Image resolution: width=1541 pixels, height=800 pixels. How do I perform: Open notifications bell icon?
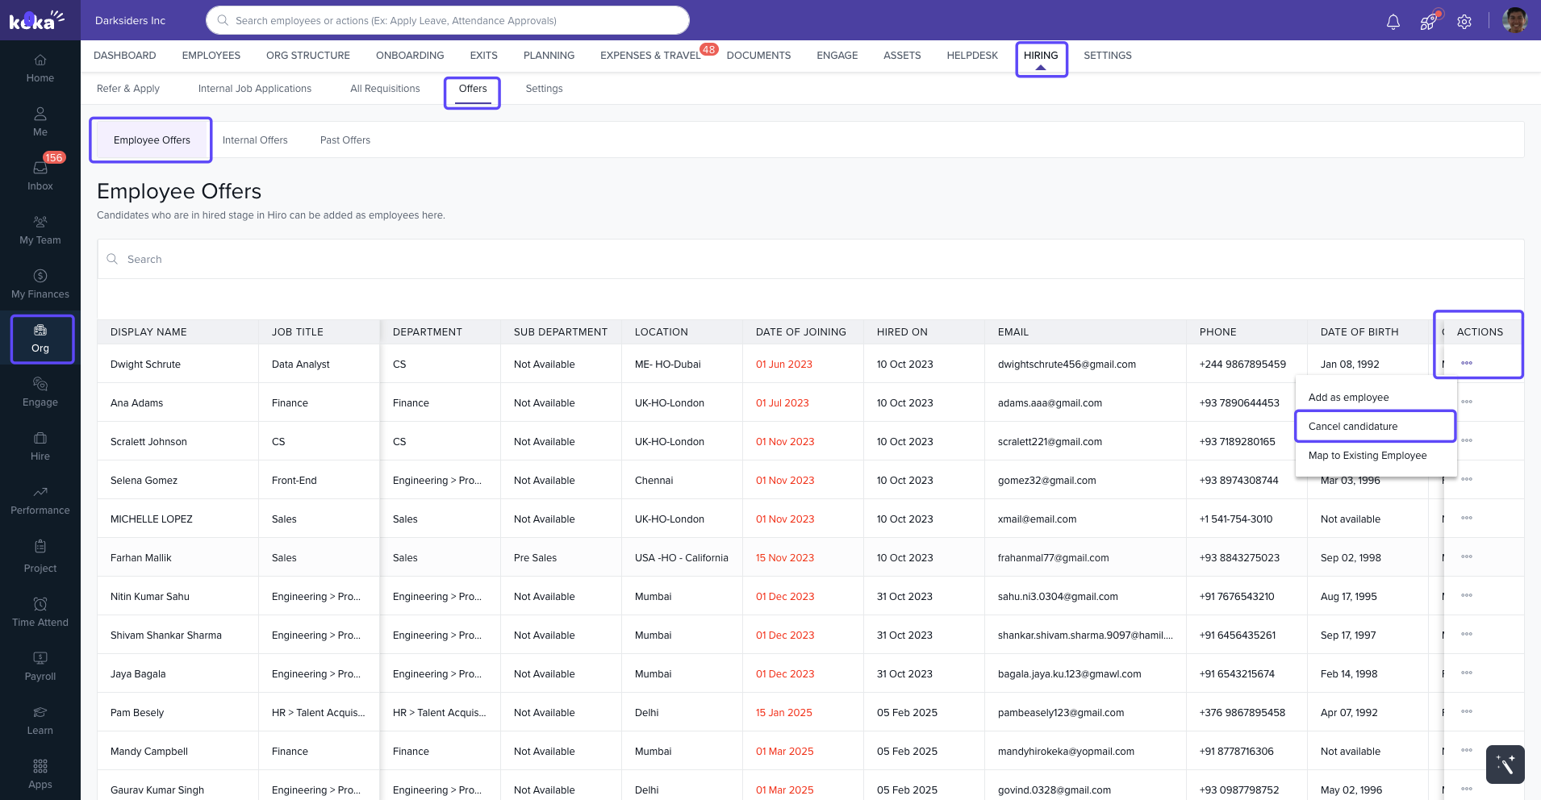tap(1393, 22)
